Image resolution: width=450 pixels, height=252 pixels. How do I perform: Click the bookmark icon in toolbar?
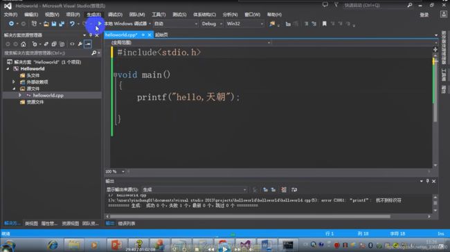point(324,23)
